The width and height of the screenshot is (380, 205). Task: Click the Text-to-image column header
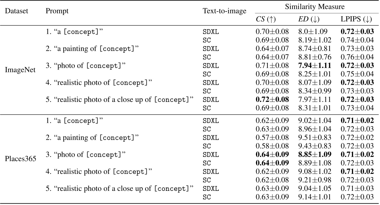[x=225, y=11]
